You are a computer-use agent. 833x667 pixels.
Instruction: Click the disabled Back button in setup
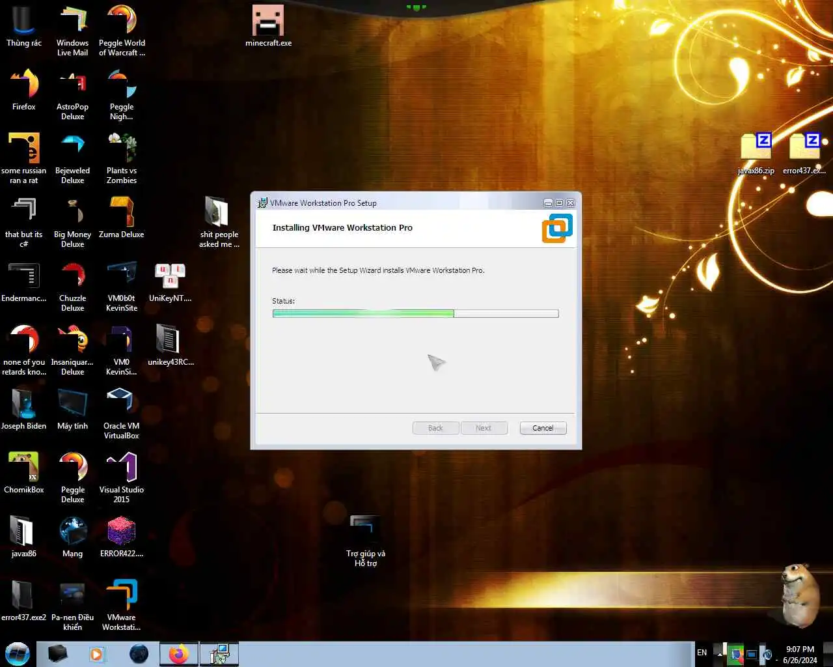[435, 428]
